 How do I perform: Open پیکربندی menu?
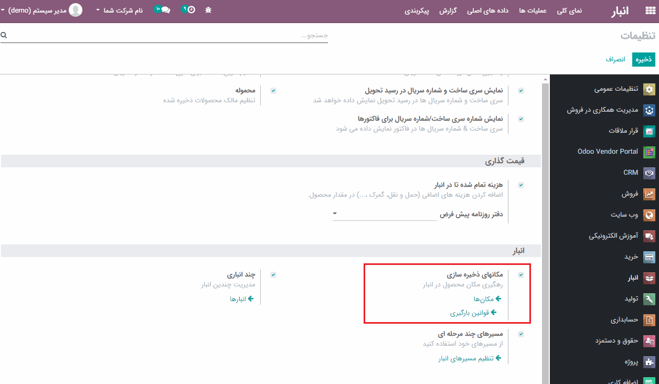[417, 10]
